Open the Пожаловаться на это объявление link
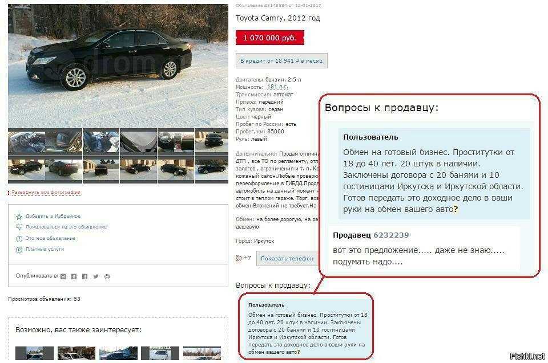The width and height of the screenshot is (548, 363). point(66,227)
